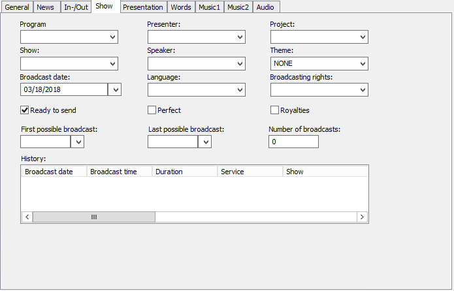Enable the Perfect checkbox
Viewport: 454px width, 291px height.
coord(152,110)
